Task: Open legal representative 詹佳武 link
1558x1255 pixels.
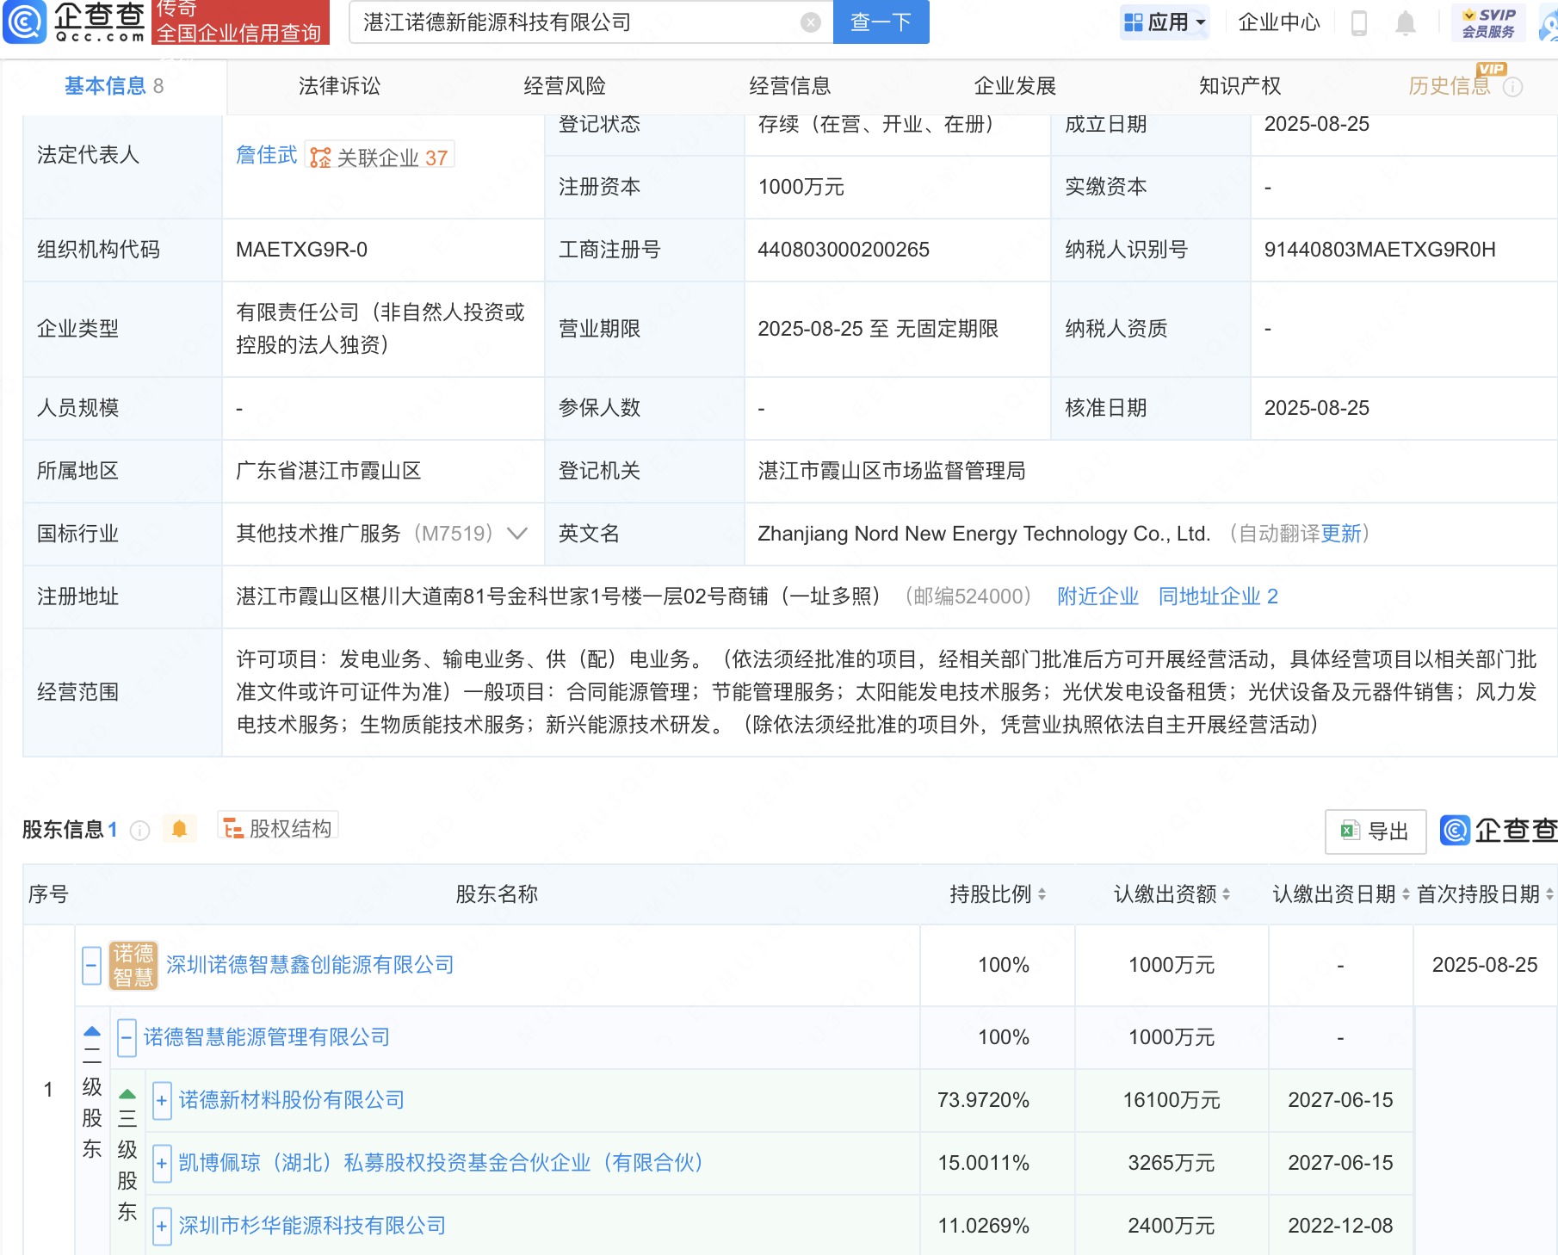Action: tap(266, 155)
